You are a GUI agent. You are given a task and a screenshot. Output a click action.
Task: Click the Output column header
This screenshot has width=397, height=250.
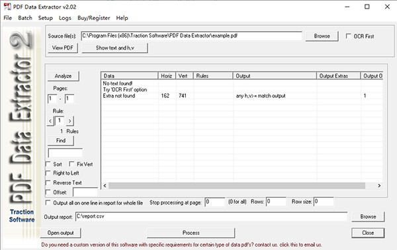[275, 76]
